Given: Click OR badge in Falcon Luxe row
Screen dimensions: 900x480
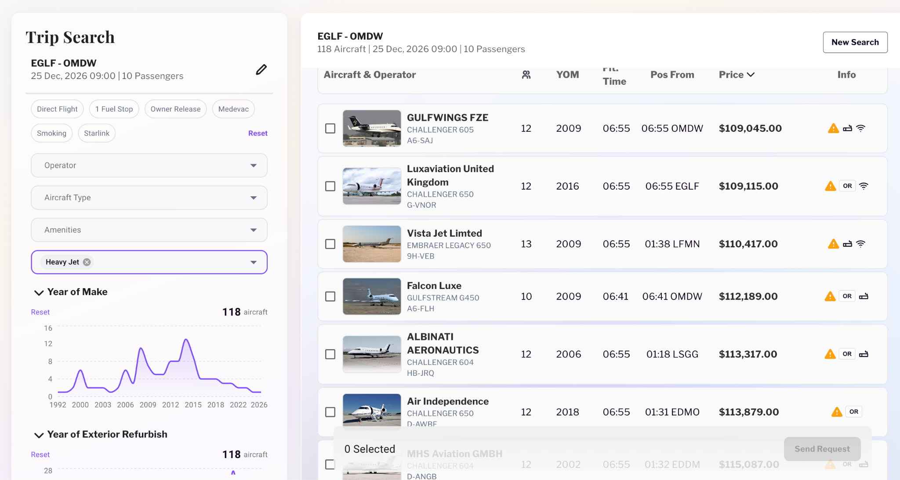Looking at the screenshot, I should coord(847,296).
